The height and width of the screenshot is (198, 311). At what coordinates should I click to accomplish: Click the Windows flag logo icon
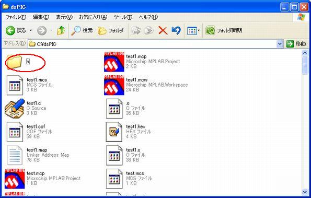tap(301, 17)
